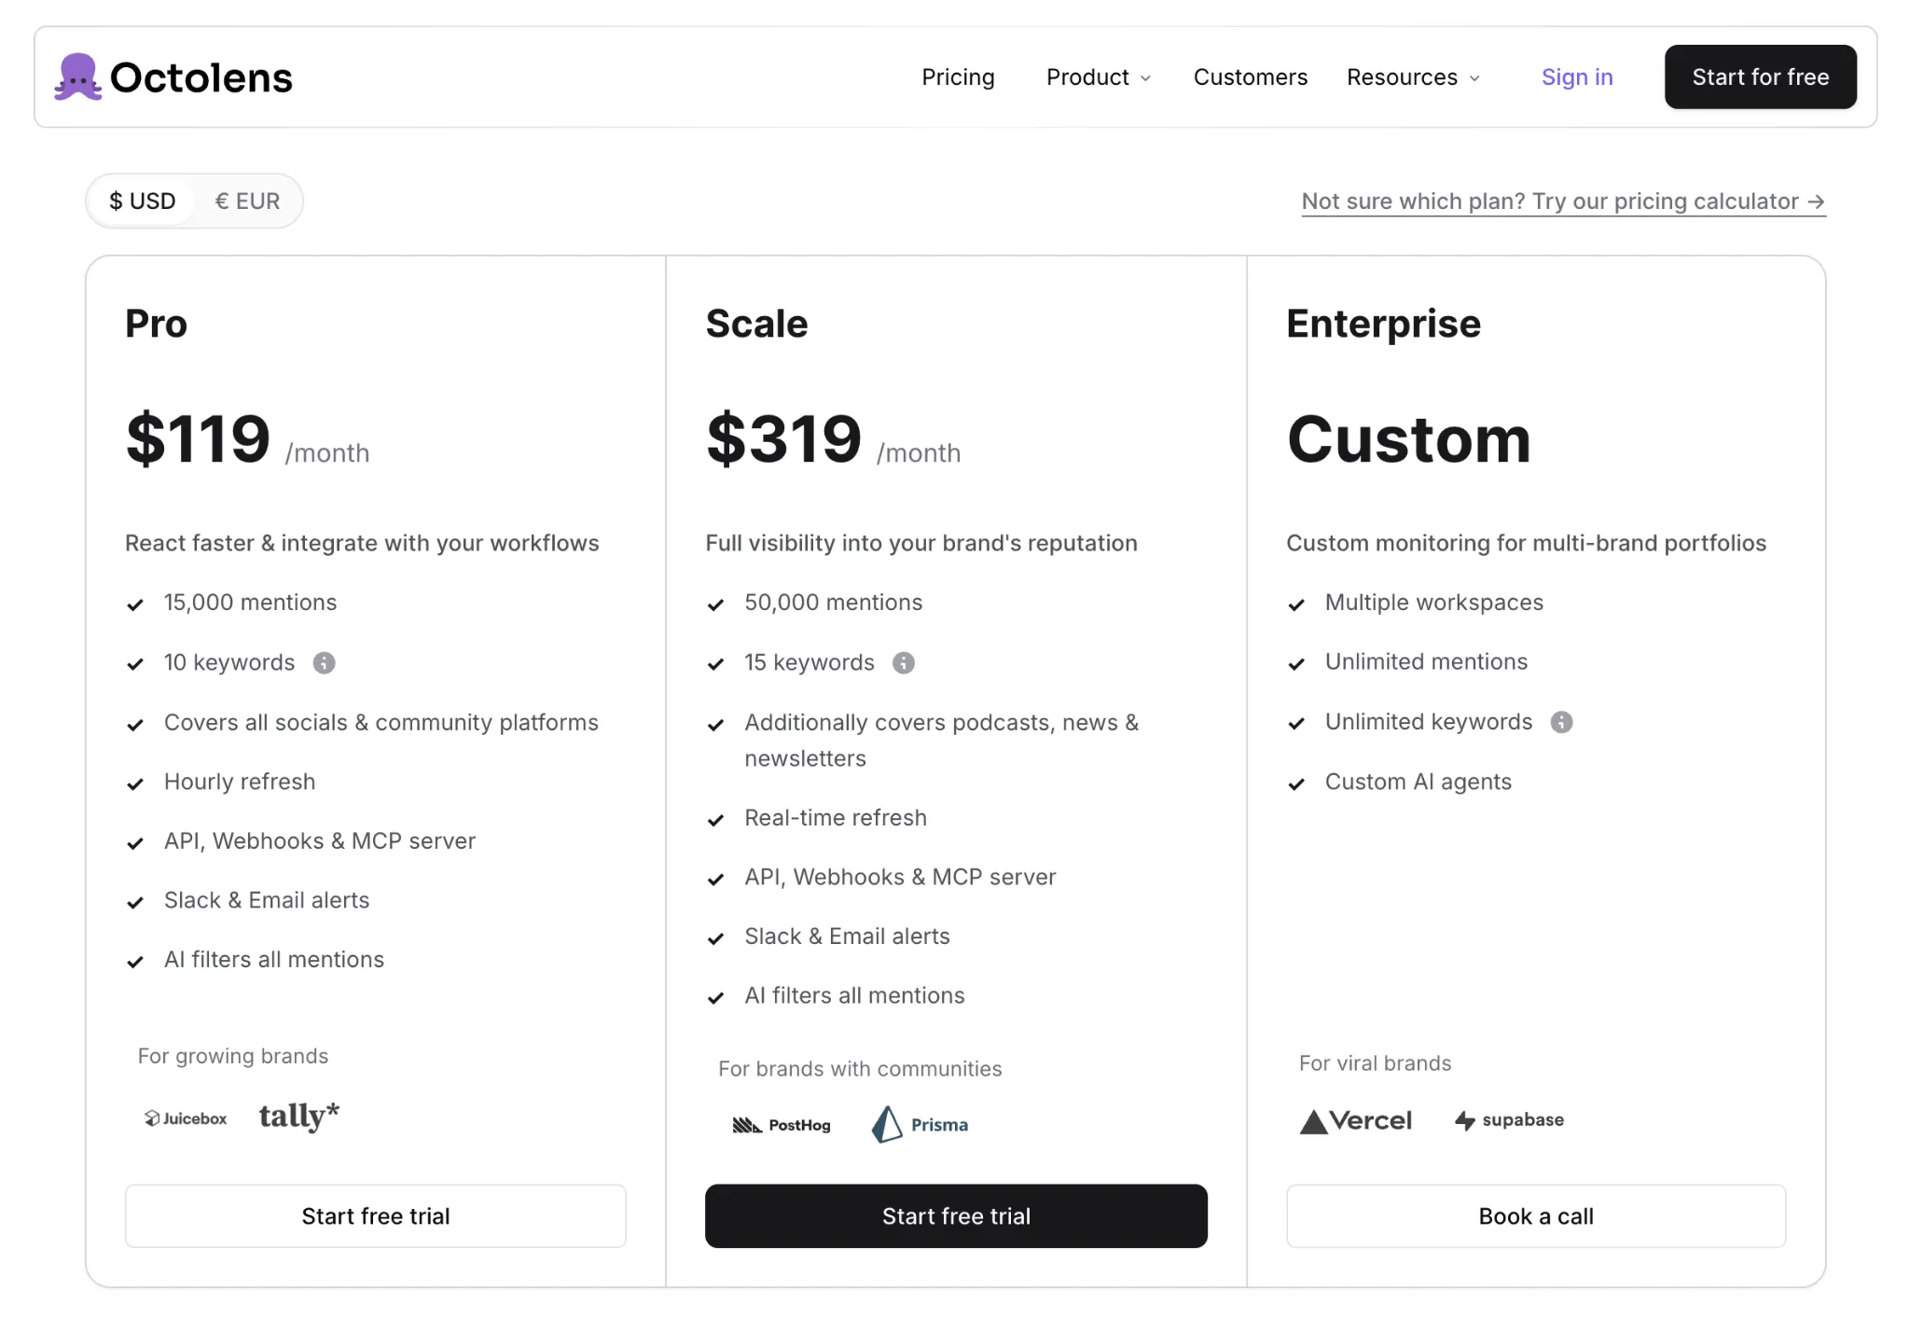1910x1318 pixels.
Task: Open the info icon beside 10 keywords
Action: [x=324, y=663]
